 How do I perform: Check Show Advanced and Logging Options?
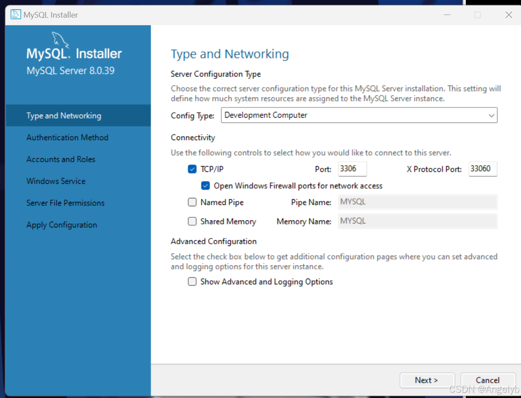click(192, 281)
